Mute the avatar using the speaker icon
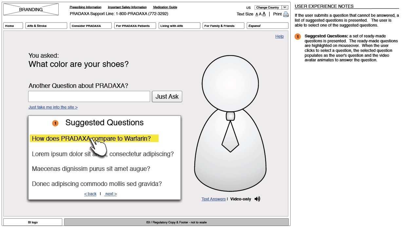 pyautogui.click(x=257, y=199)
